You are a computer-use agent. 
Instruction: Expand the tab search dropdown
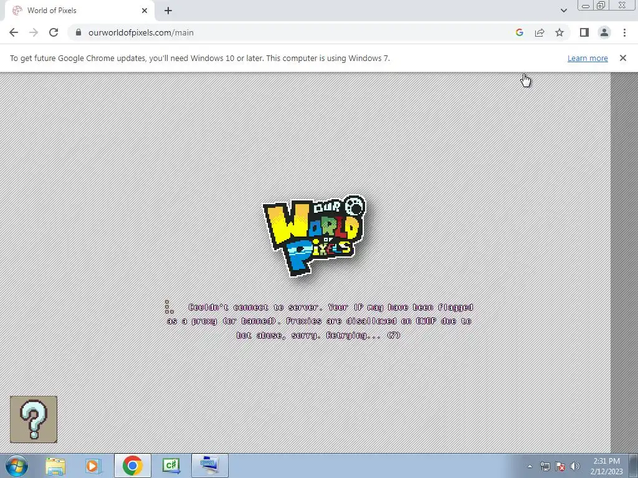point(563,11)
